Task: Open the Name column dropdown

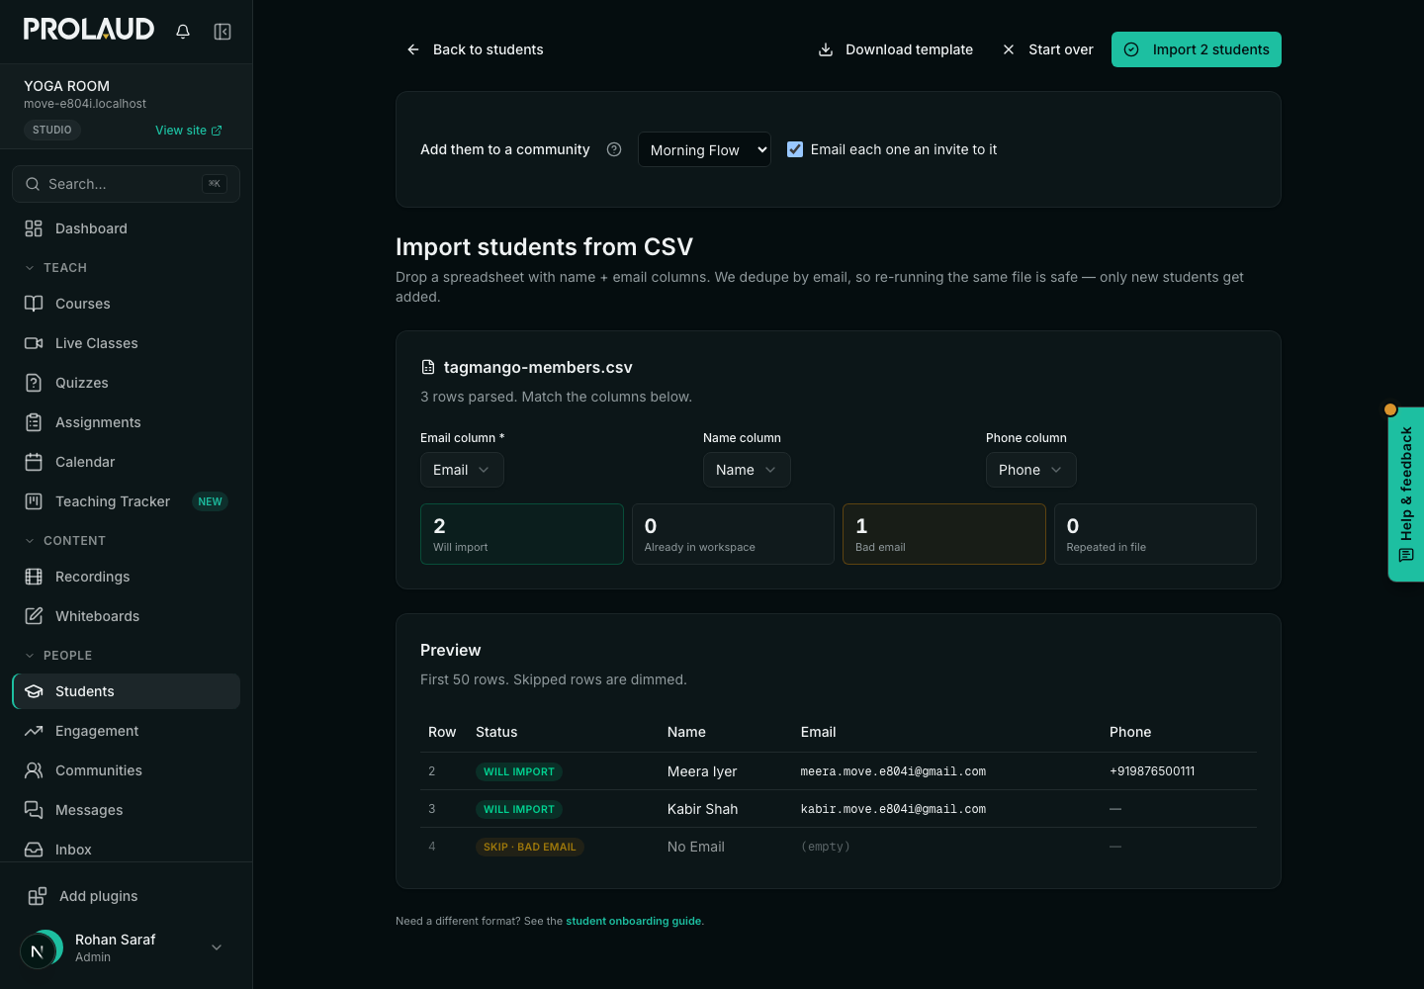Action: (x=747, y=470)
